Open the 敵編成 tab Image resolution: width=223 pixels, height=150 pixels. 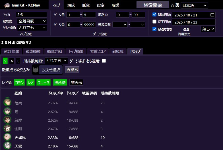pos(118,51)
